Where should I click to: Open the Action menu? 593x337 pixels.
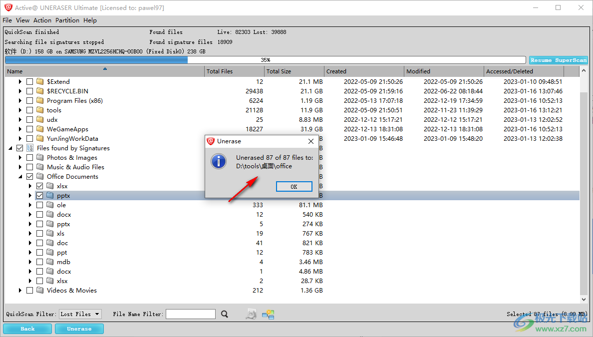click(42, 20)
